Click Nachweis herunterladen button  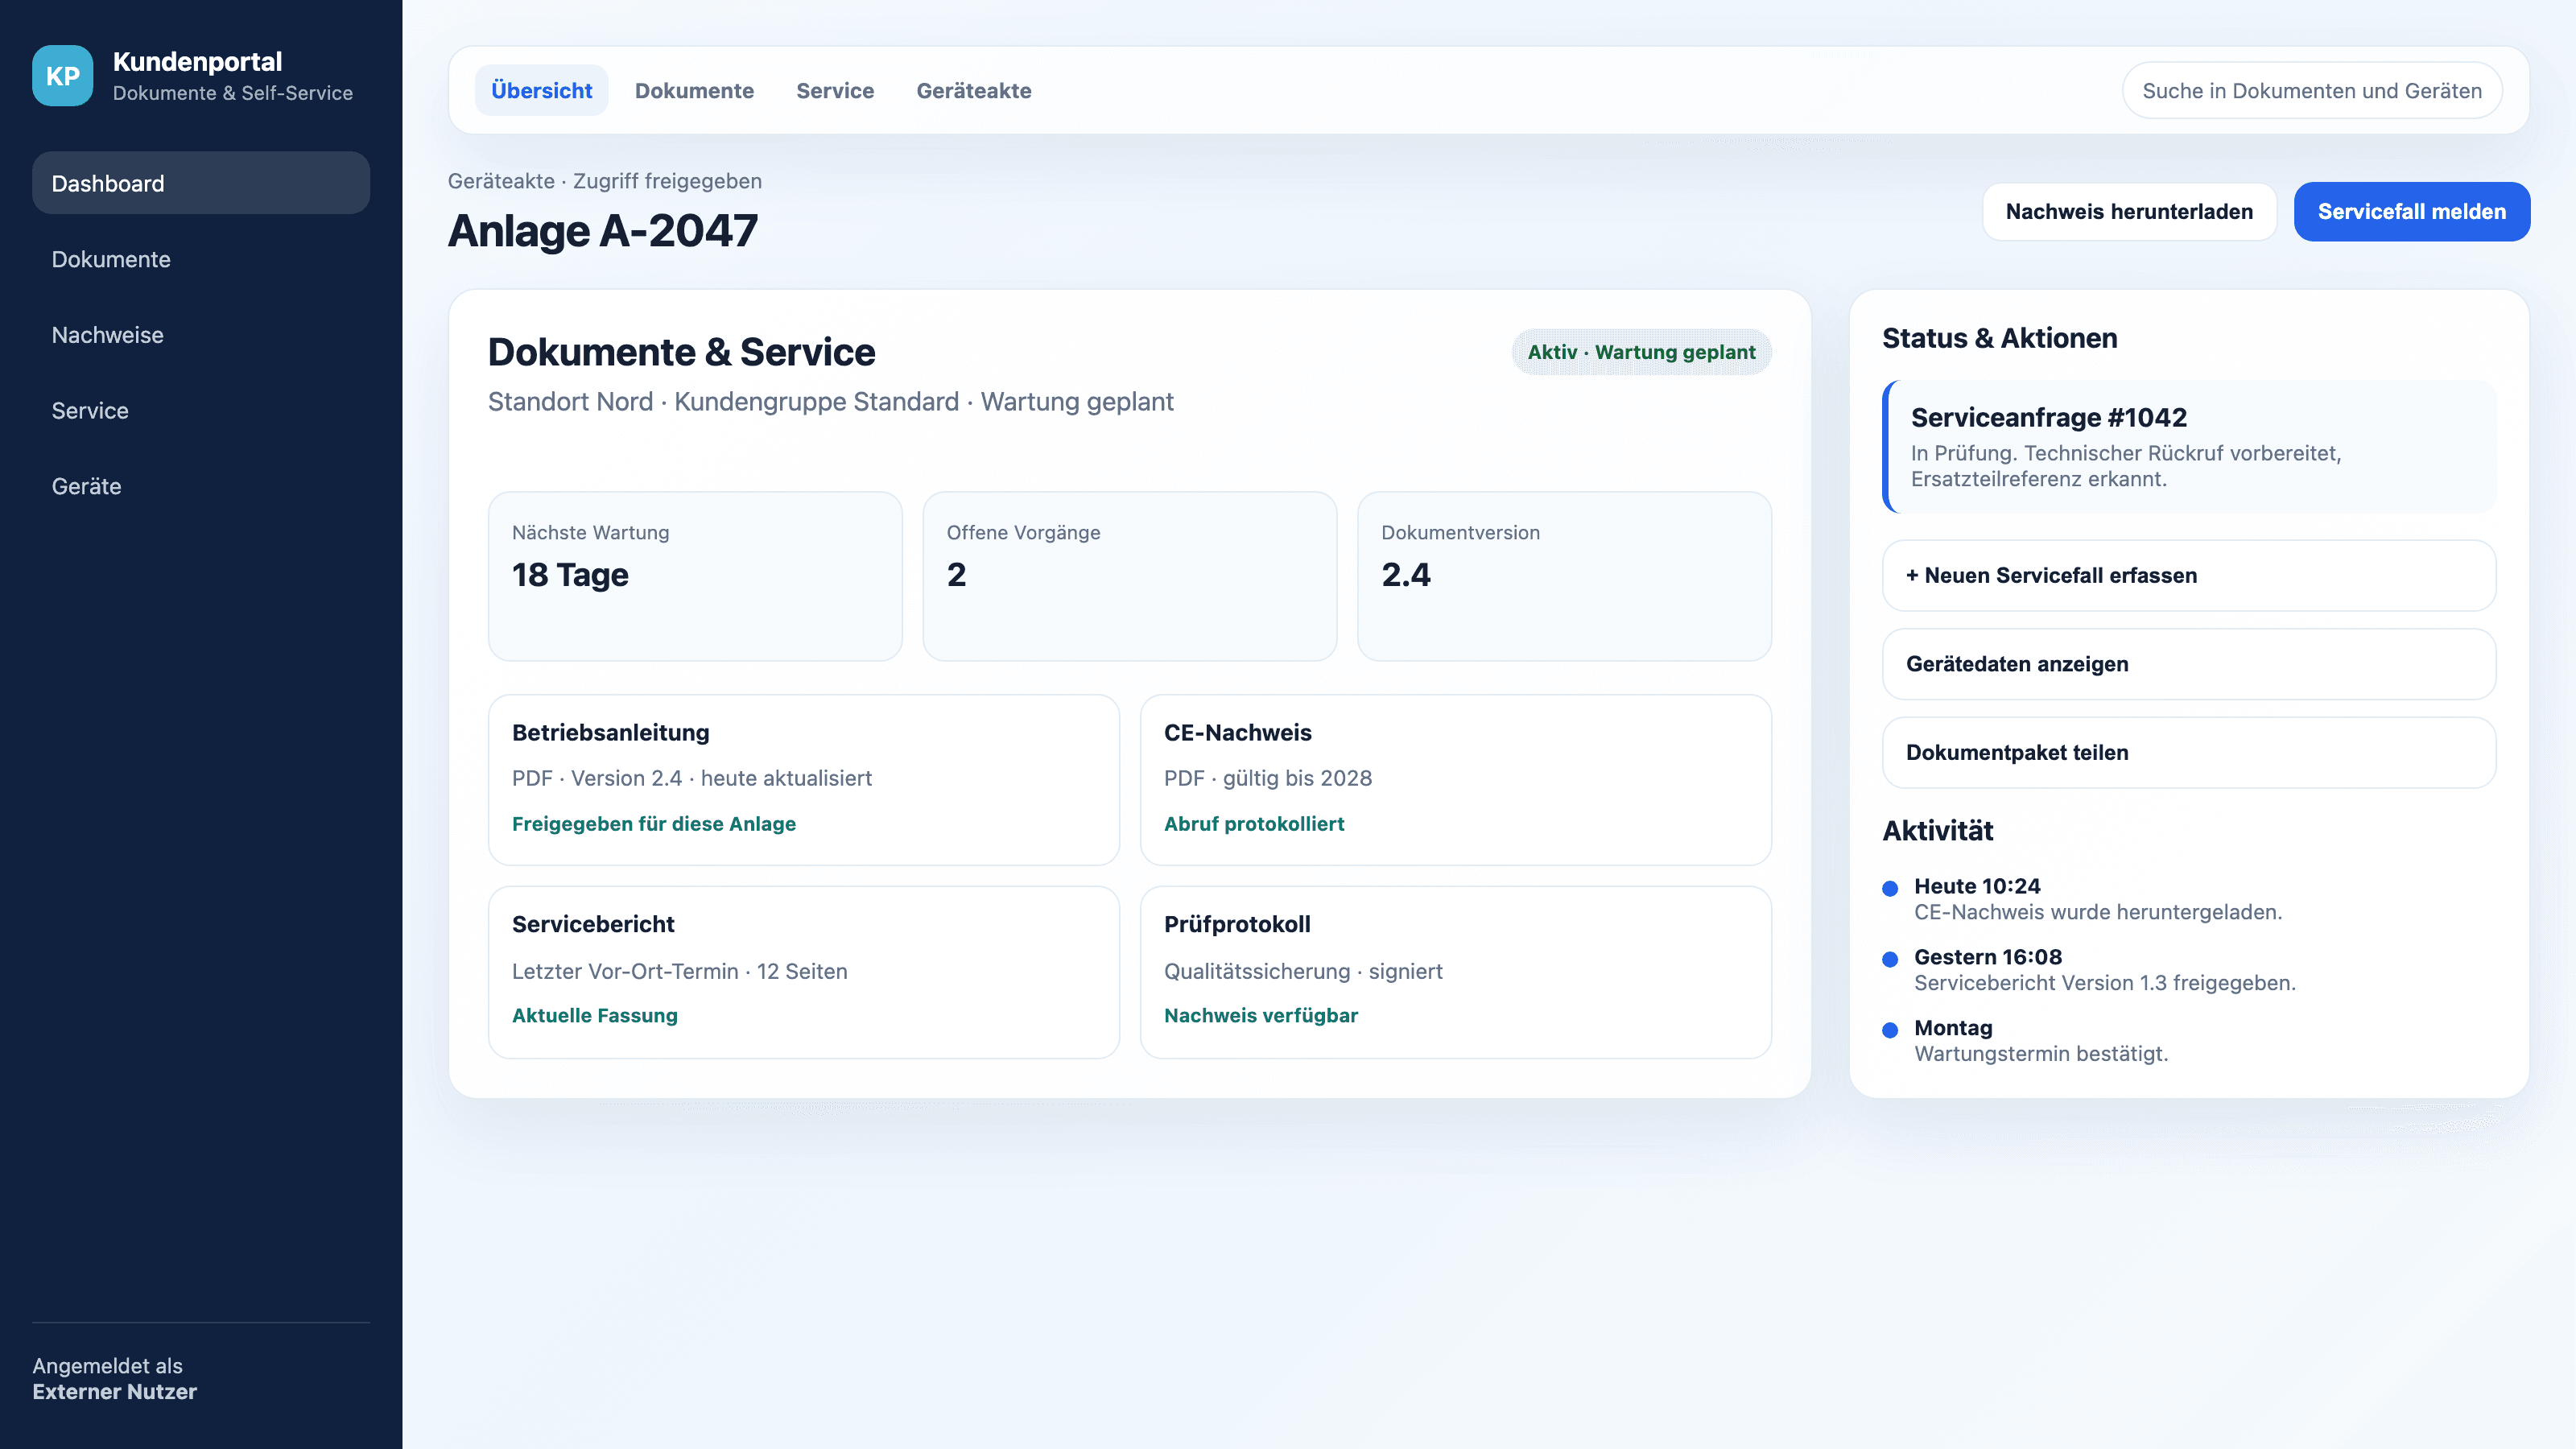(2129, 211)
